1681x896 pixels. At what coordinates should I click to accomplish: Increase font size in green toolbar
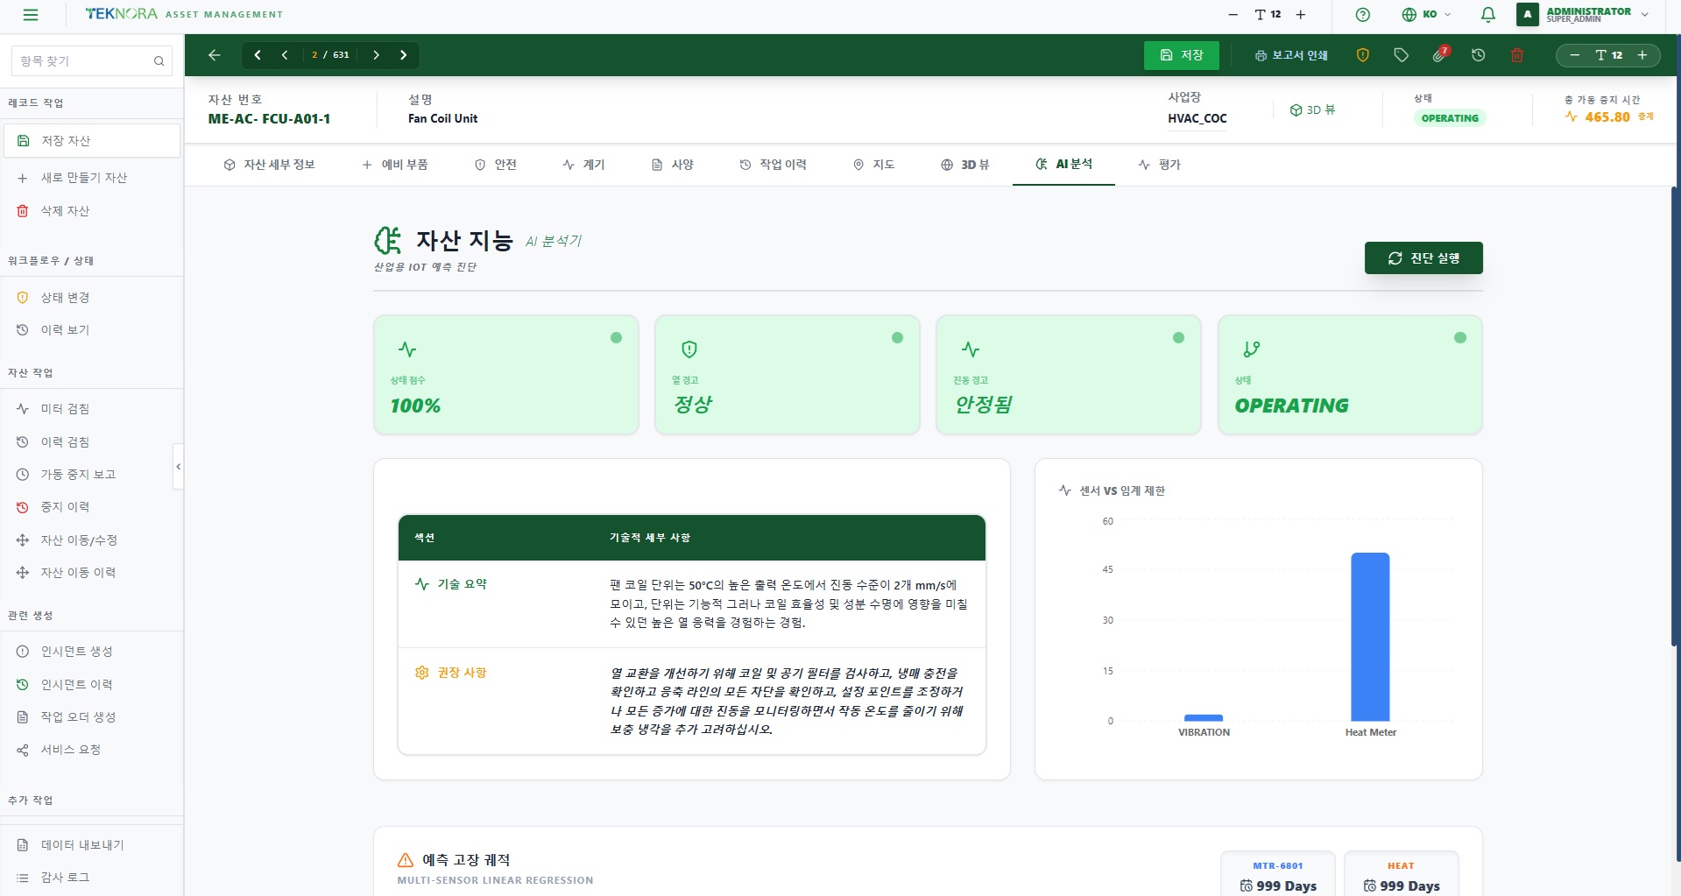point(1642,55)
